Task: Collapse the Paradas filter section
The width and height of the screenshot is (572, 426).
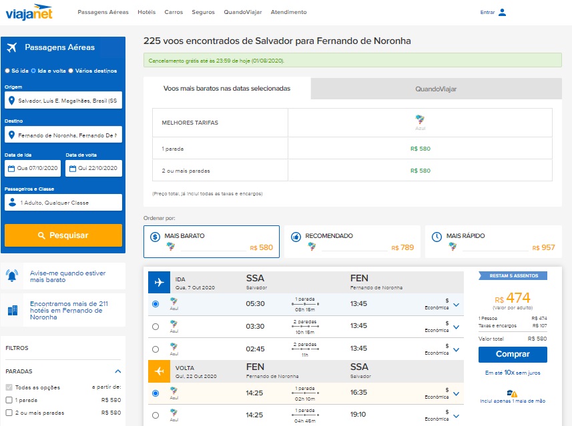Action: [118, 371]
